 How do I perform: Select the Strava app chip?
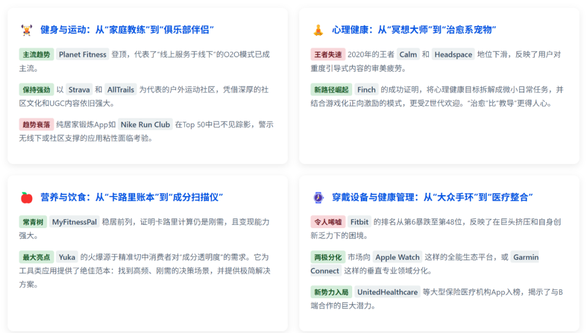coord(79,90)
